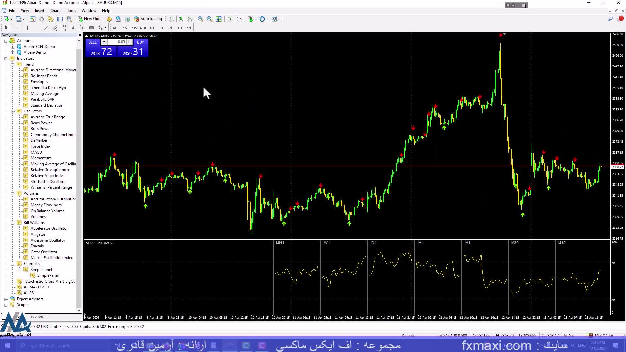Increase lot size with the up stepper arrow

point(129,42)
